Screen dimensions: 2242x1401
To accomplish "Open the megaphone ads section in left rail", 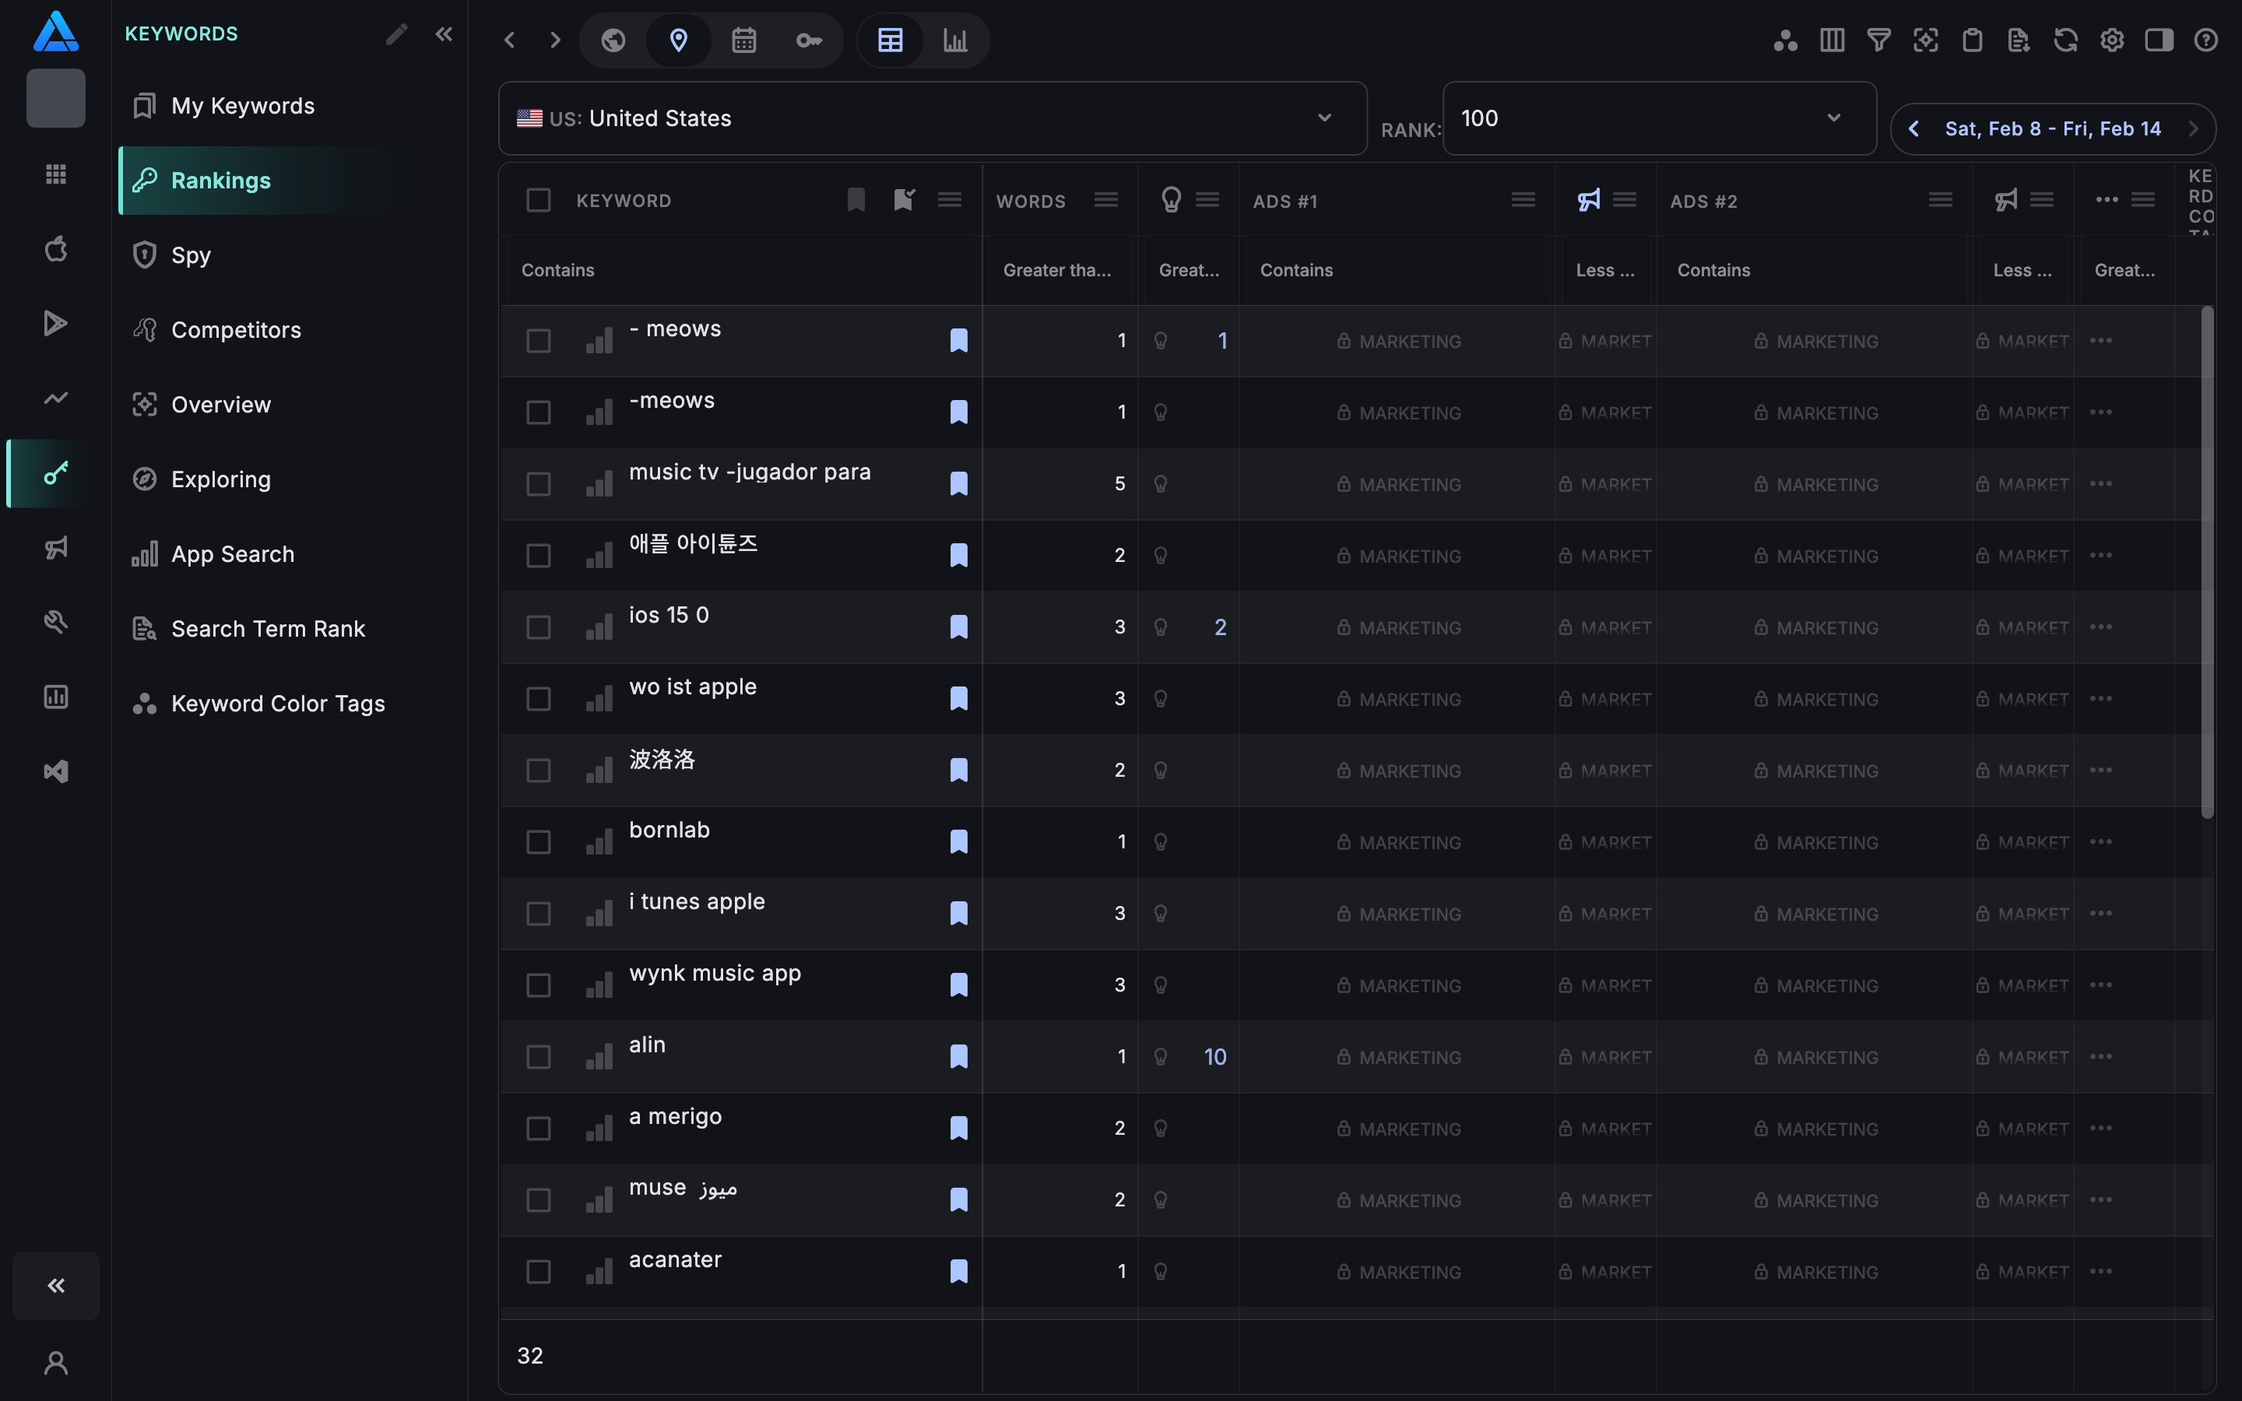I will [x=55, y=548].
